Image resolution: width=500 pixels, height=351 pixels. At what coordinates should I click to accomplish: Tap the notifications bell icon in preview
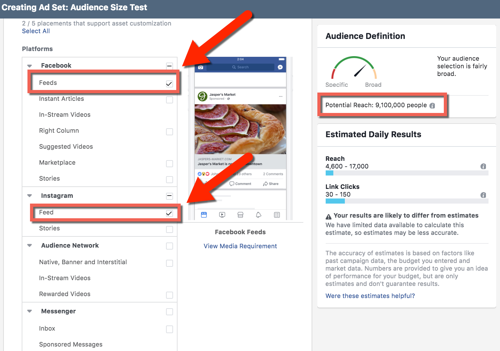(259, 215)
